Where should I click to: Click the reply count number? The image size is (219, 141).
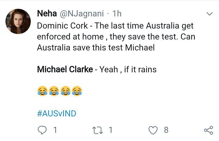point(55,130)
